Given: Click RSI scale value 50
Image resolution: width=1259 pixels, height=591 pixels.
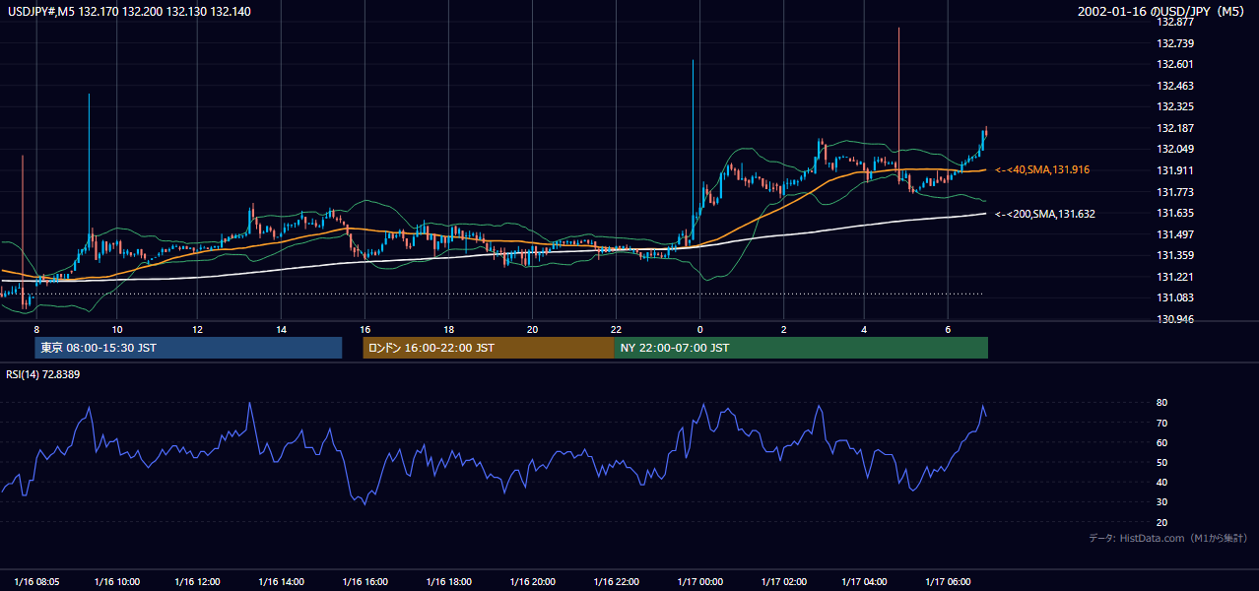Looking at the screenshot, I should 1162,462.
